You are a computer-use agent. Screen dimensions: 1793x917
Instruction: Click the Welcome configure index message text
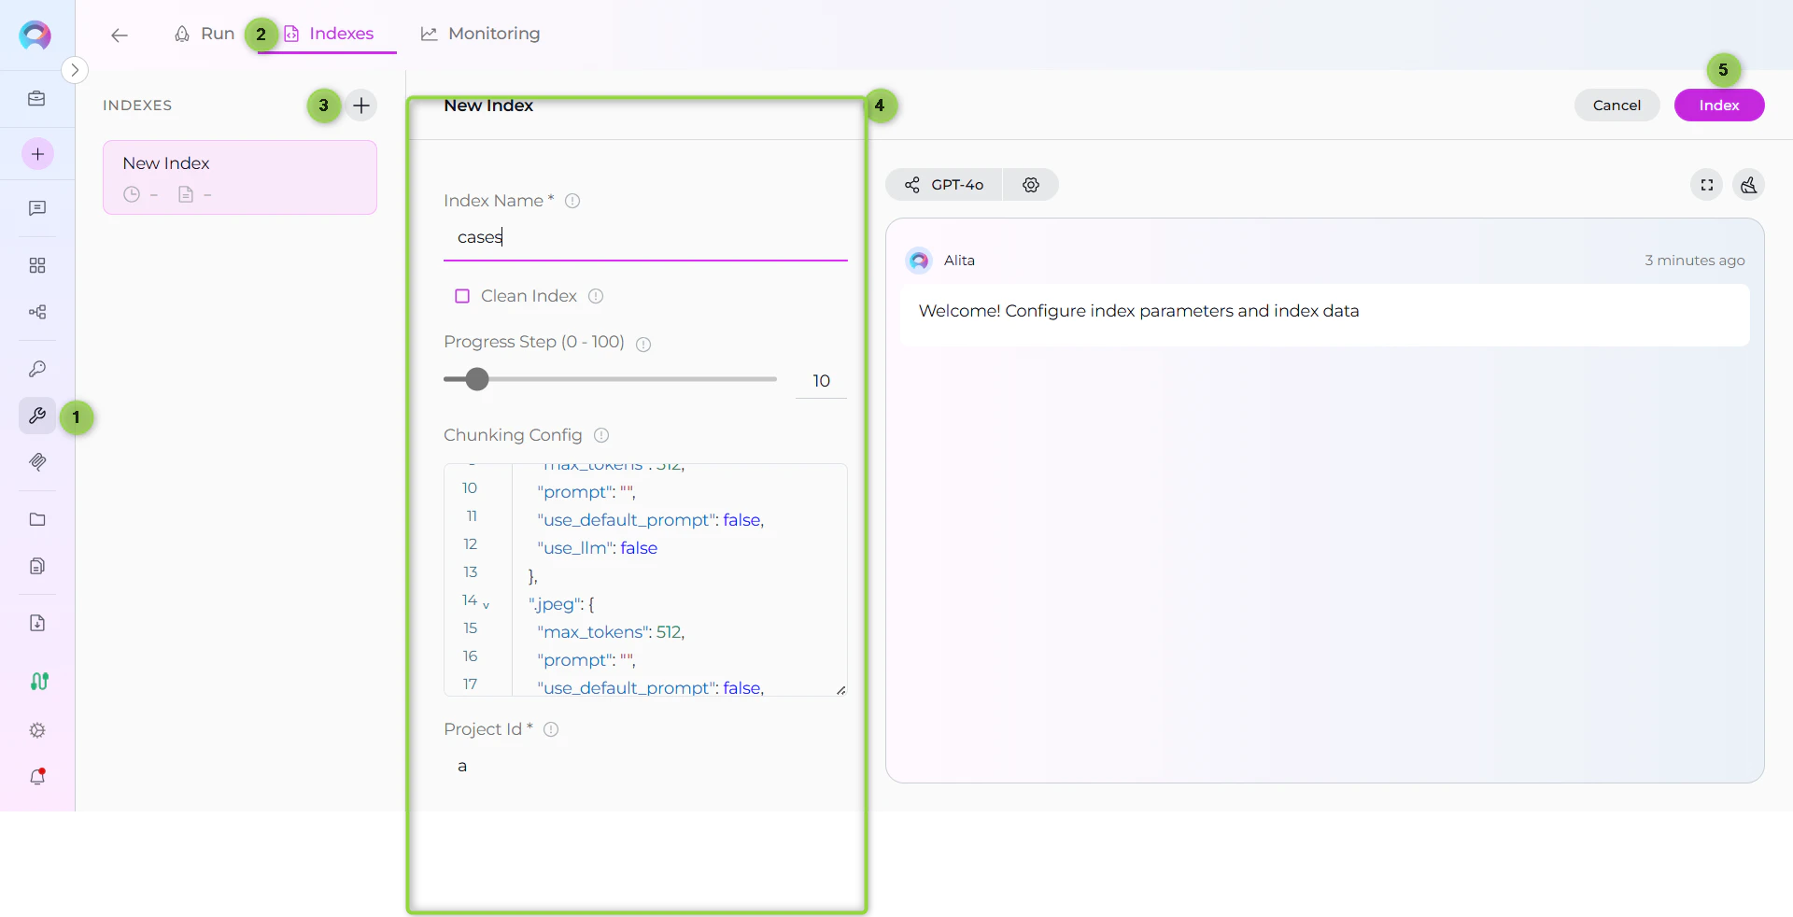click(1138, 311)
